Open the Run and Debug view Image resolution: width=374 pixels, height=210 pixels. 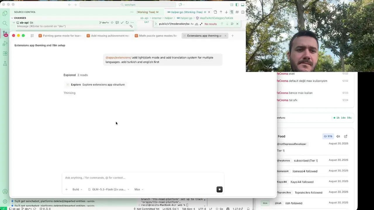point(5,44)
